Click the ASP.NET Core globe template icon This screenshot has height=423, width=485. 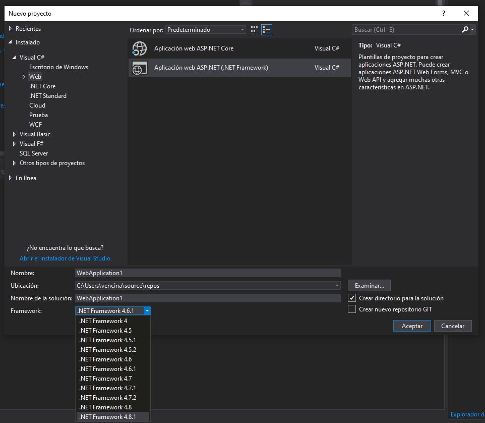[x=140, y=48]
